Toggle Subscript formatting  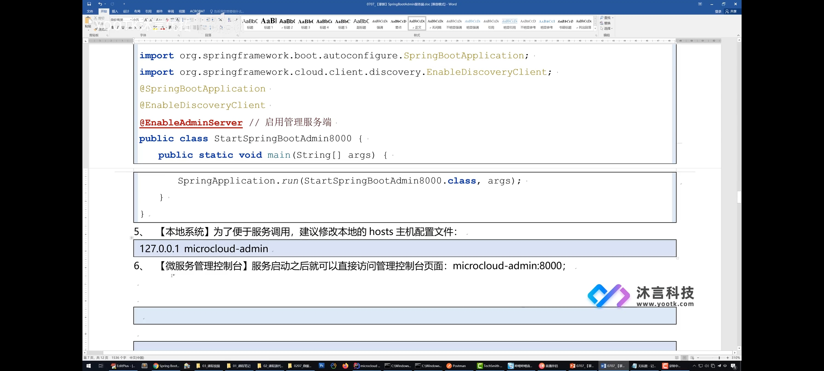click(x=135, y=27)
